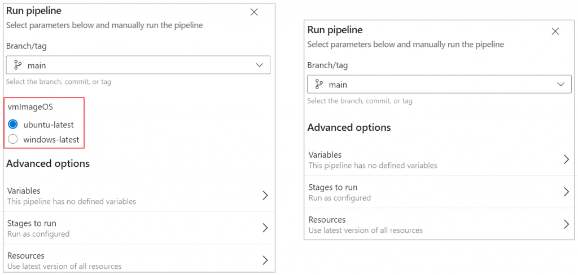Click Resources label in the right panel
The width and height of the screenshot is (578, 275).
coord(327,220)
